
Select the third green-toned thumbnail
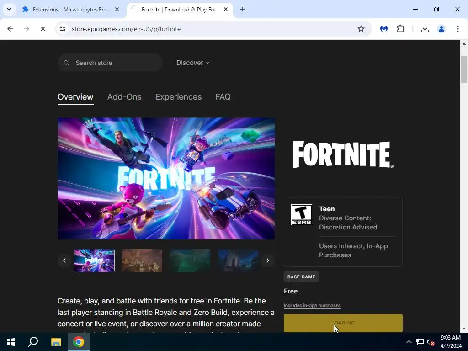point(190,261)
